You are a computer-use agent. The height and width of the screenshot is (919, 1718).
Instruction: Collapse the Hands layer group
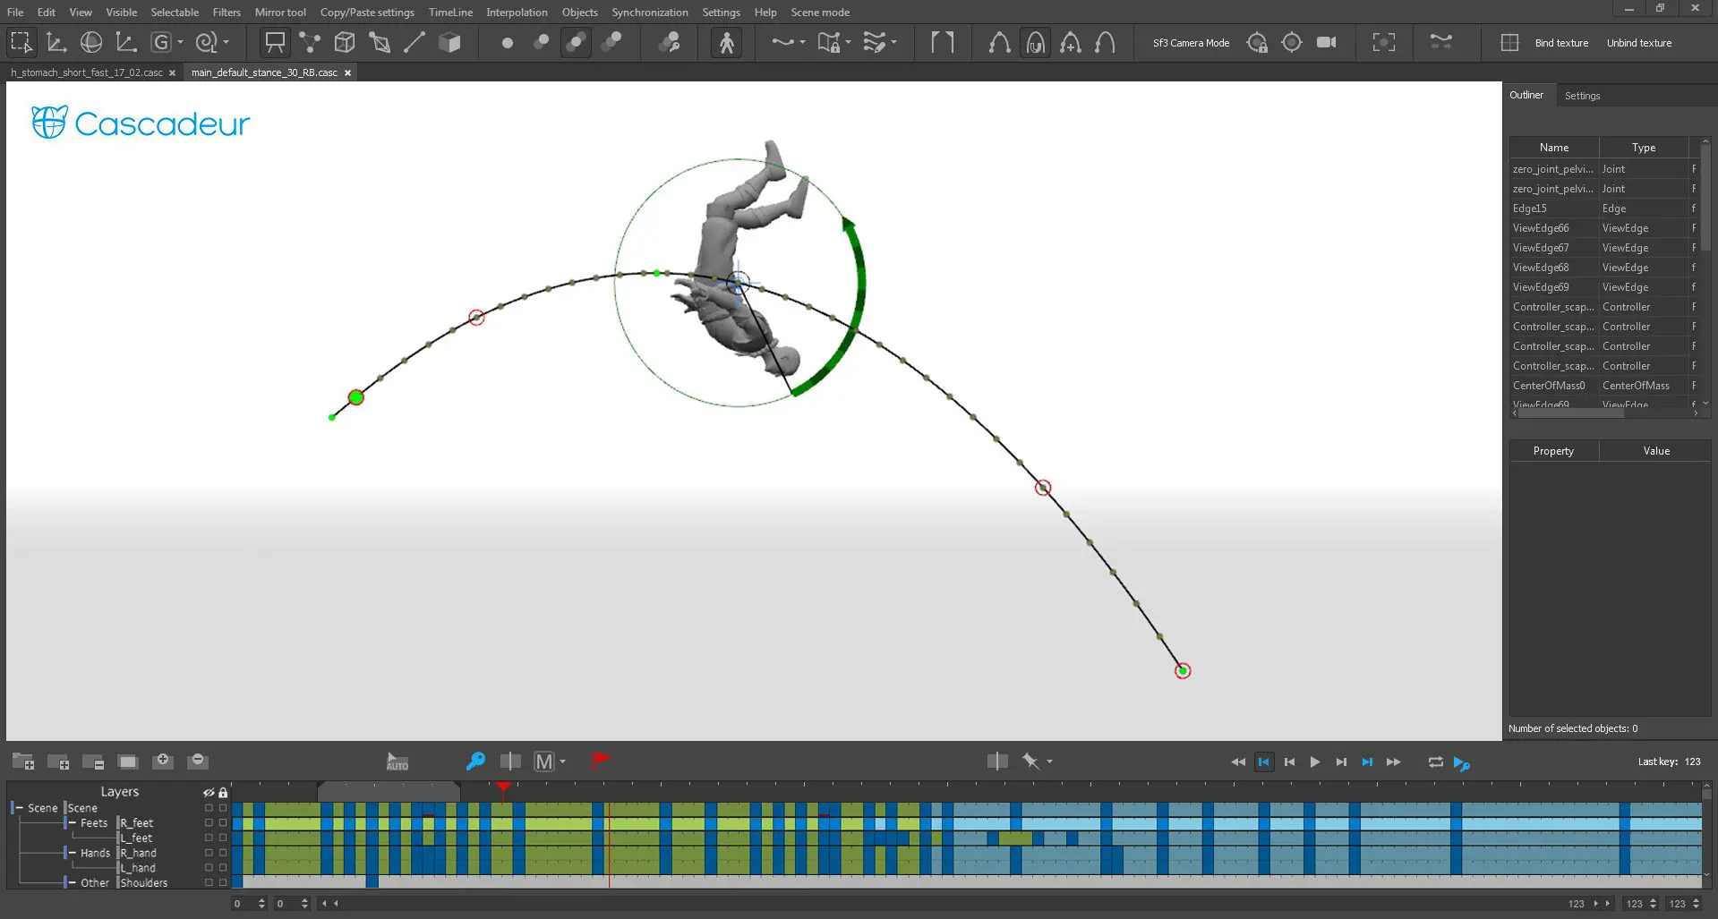point(73,853)
